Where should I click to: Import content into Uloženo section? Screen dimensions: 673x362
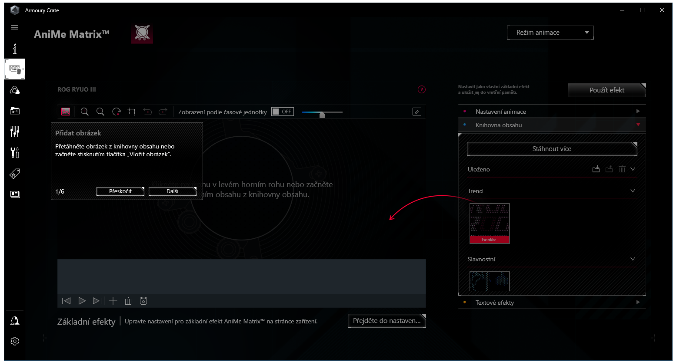pos(596,169)
